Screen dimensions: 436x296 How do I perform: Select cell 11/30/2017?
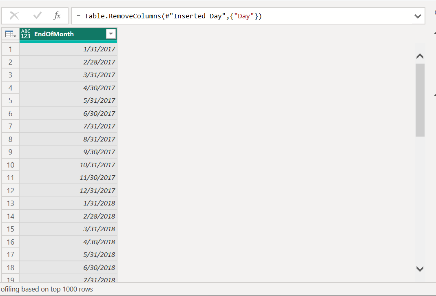tap(68, 178)
